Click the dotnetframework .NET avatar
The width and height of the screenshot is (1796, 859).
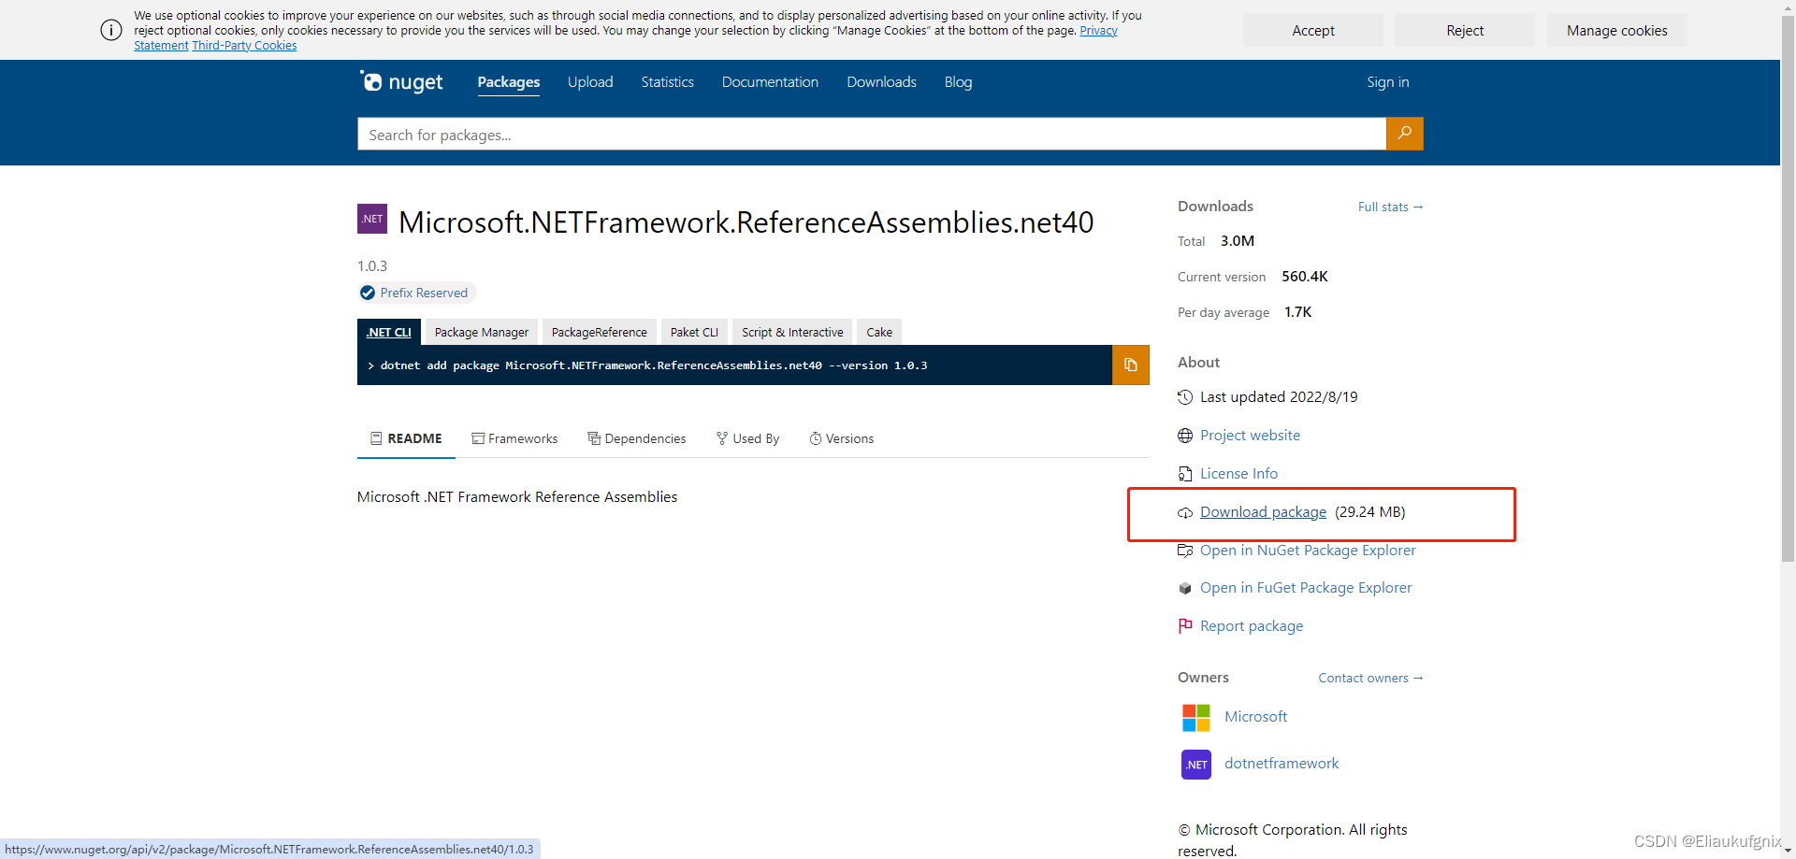coord(1195,764)
